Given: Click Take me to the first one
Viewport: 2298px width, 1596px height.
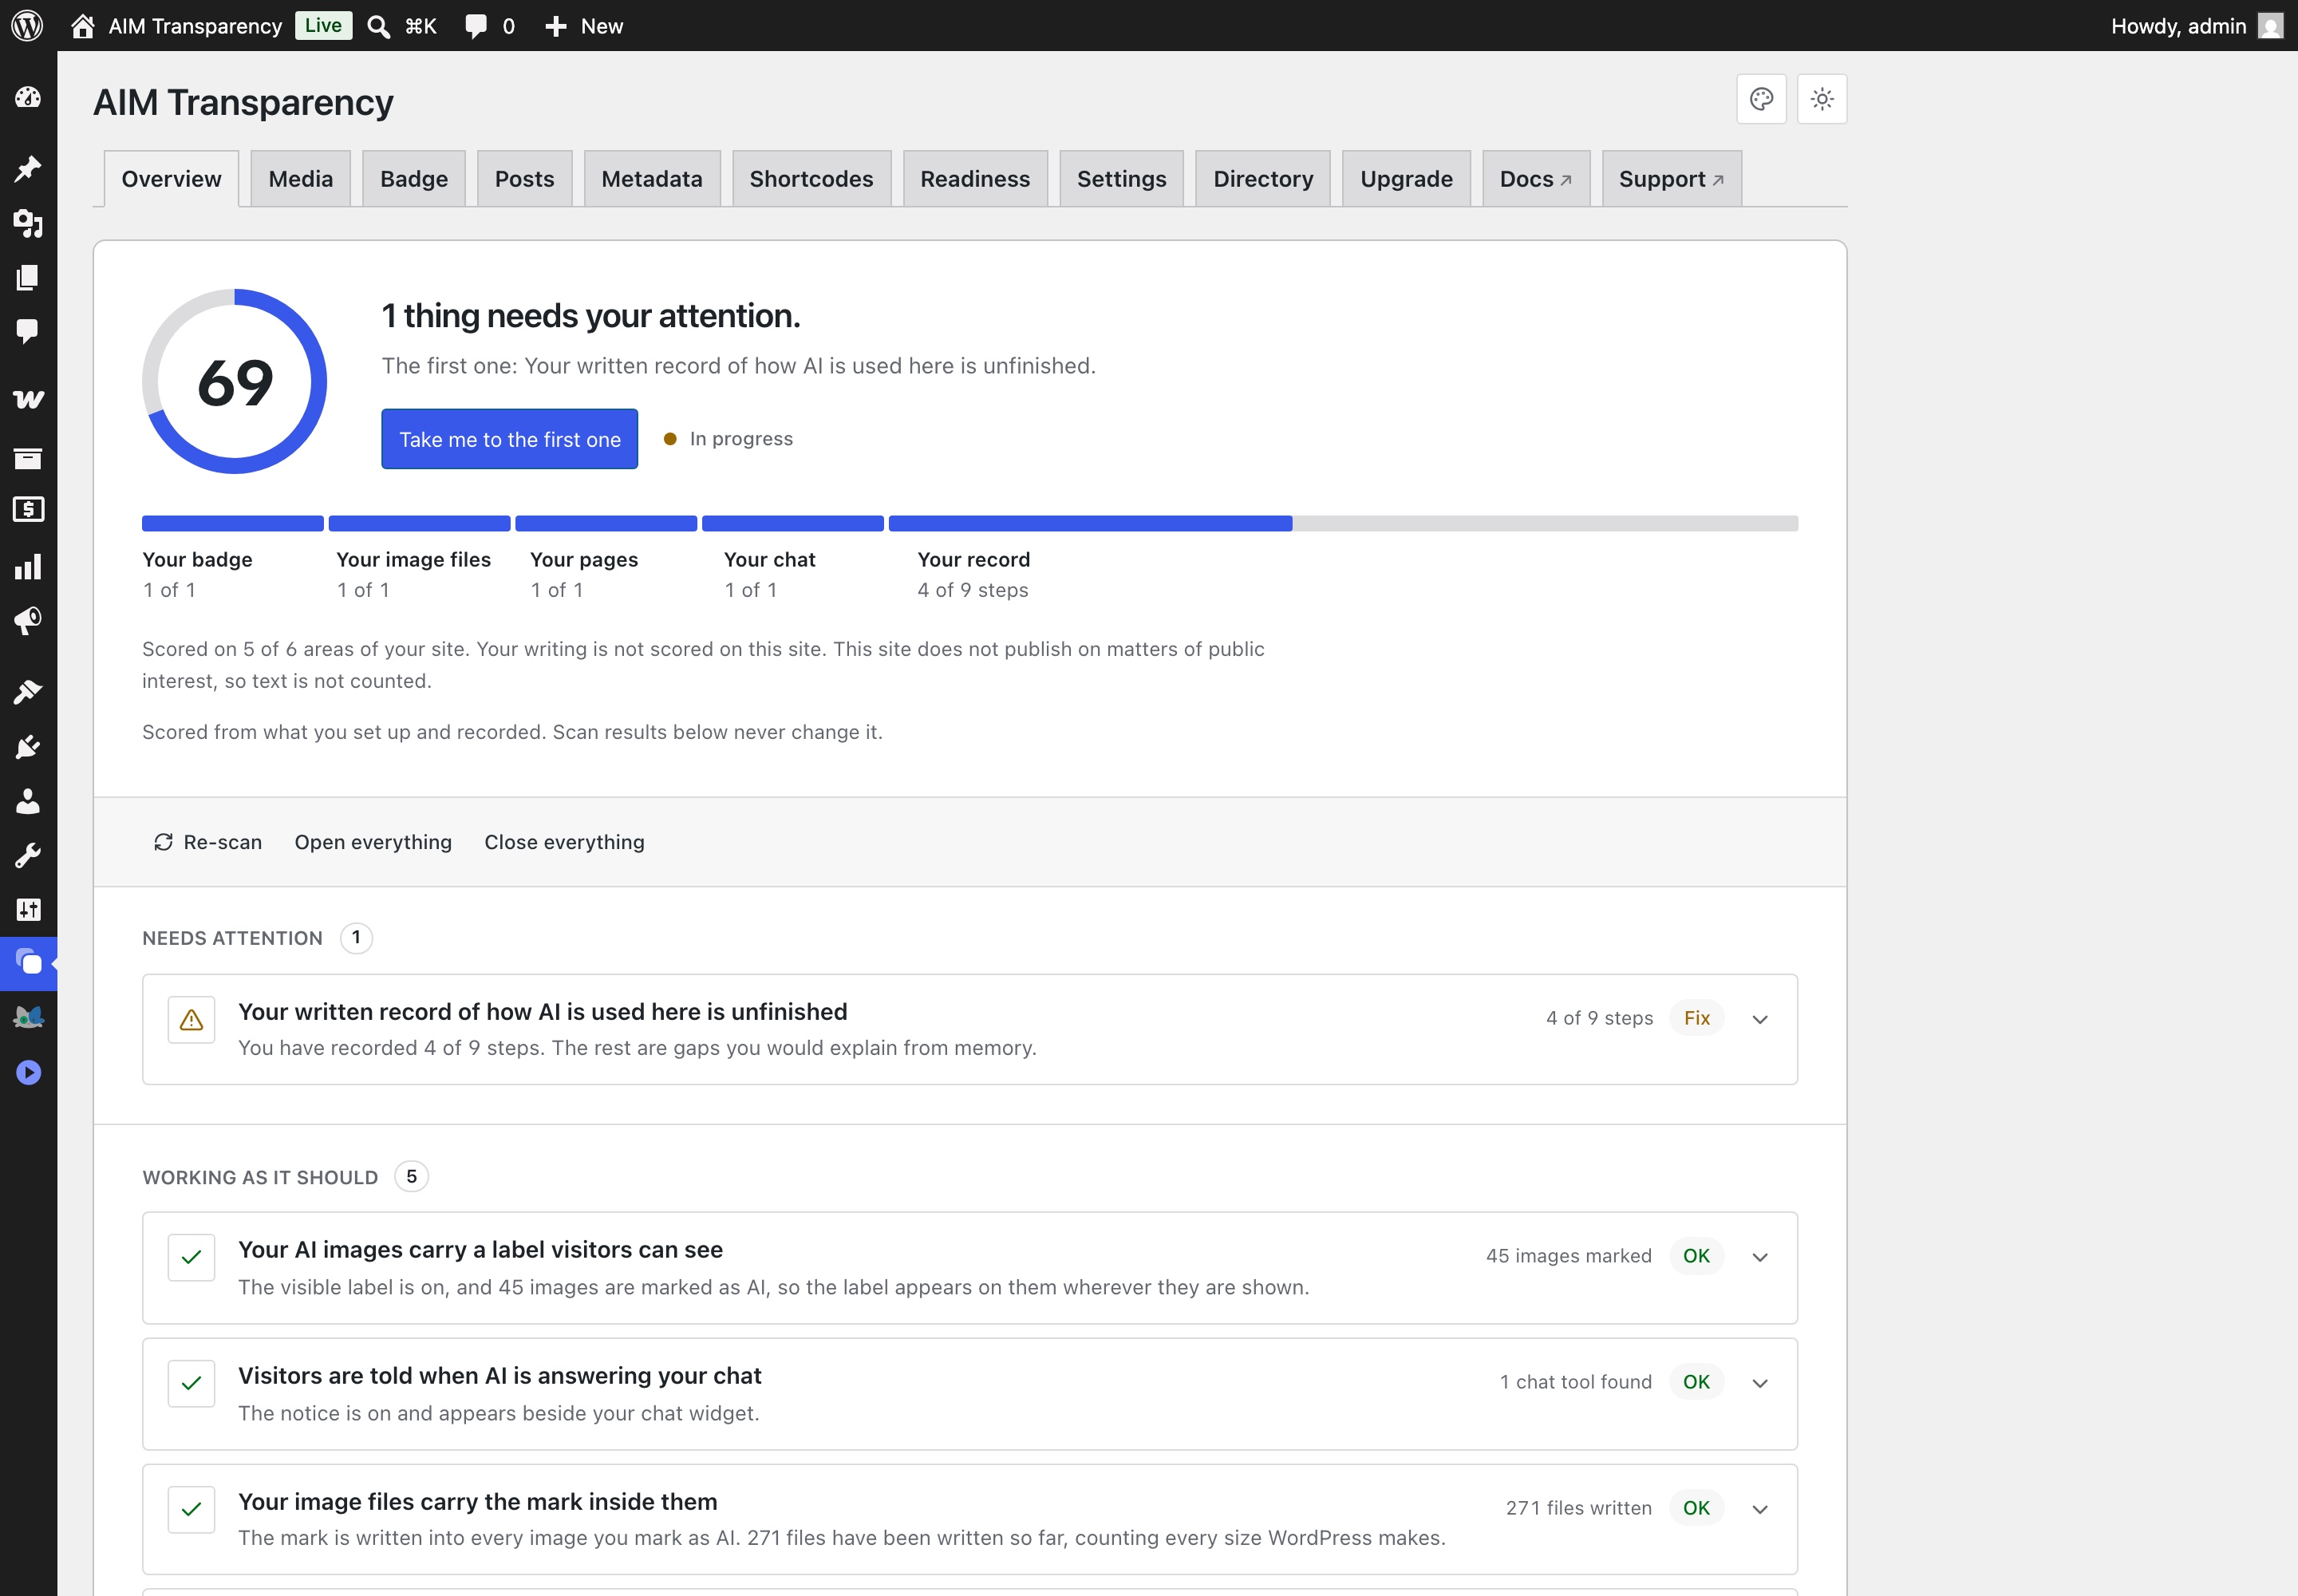Looking at the screenshot, I should click(509, 439).
